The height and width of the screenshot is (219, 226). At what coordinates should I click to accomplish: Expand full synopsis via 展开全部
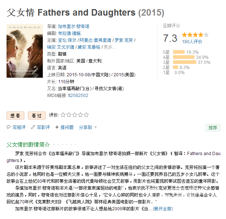(163, 208)
